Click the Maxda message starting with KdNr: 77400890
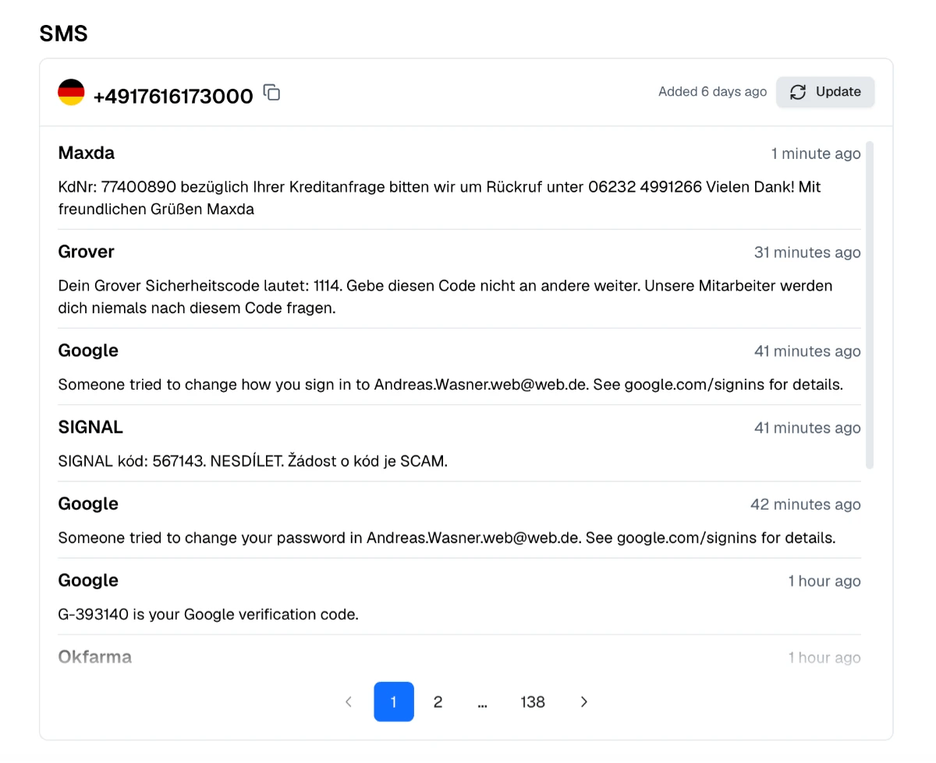 [440, 198]
